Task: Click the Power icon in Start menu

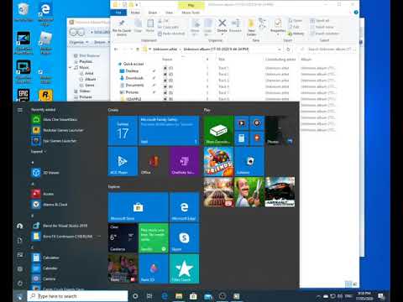Action: pos(20,283)
